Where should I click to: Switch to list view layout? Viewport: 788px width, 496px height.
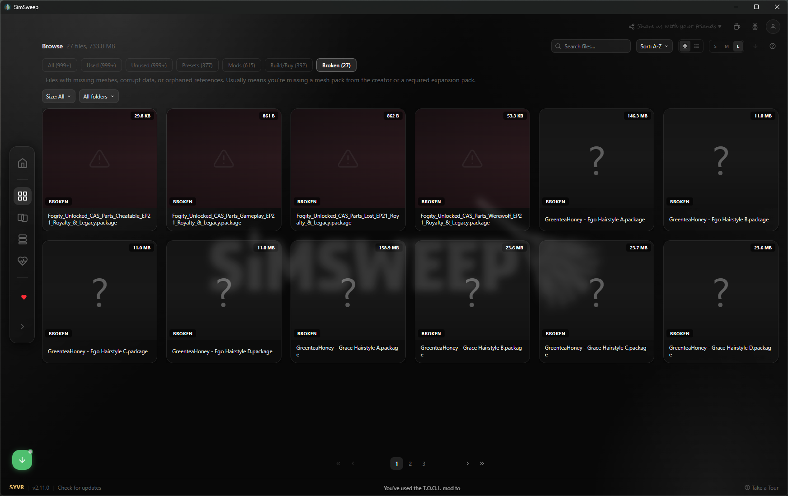point(697,46)
